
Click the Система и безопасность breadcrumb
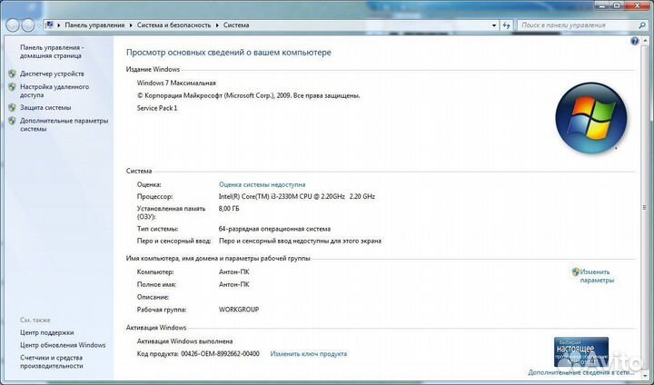click(x=173, y=25)
